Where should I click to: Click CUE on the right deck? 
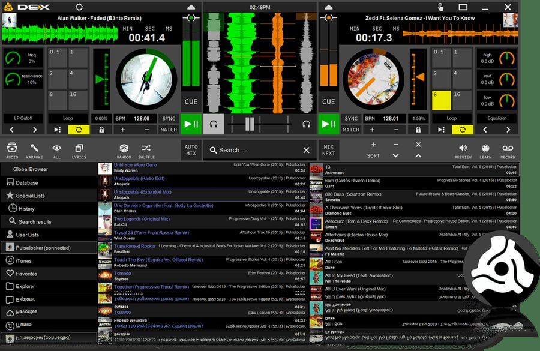click(x=329, y=101)
